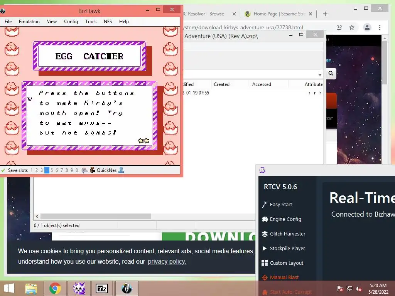Select save slot 3 in BizHawk
The image size is (395, 296).
click(42, 170)
